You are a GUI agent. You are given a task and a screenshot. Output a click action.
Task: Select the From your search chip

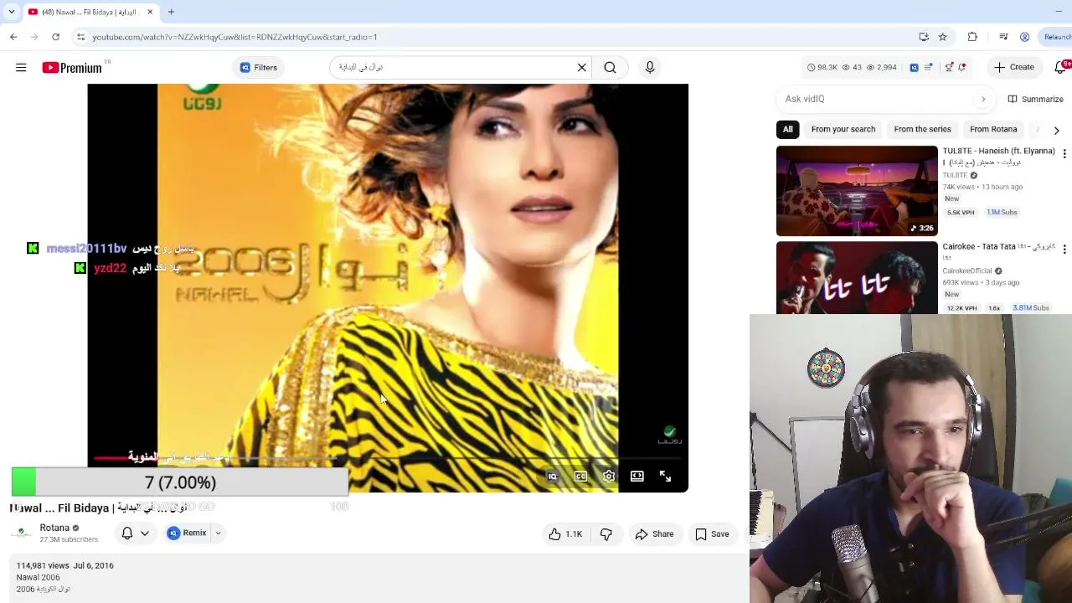pyautogui.click(x=843, y=129)
